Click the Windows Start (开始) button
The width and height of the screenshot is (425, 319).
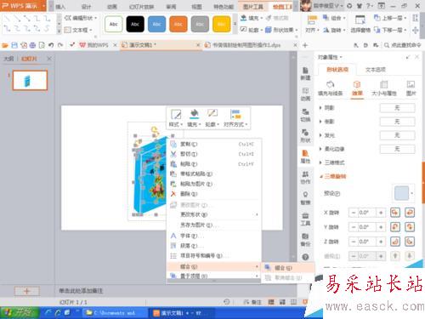[20, 313]
